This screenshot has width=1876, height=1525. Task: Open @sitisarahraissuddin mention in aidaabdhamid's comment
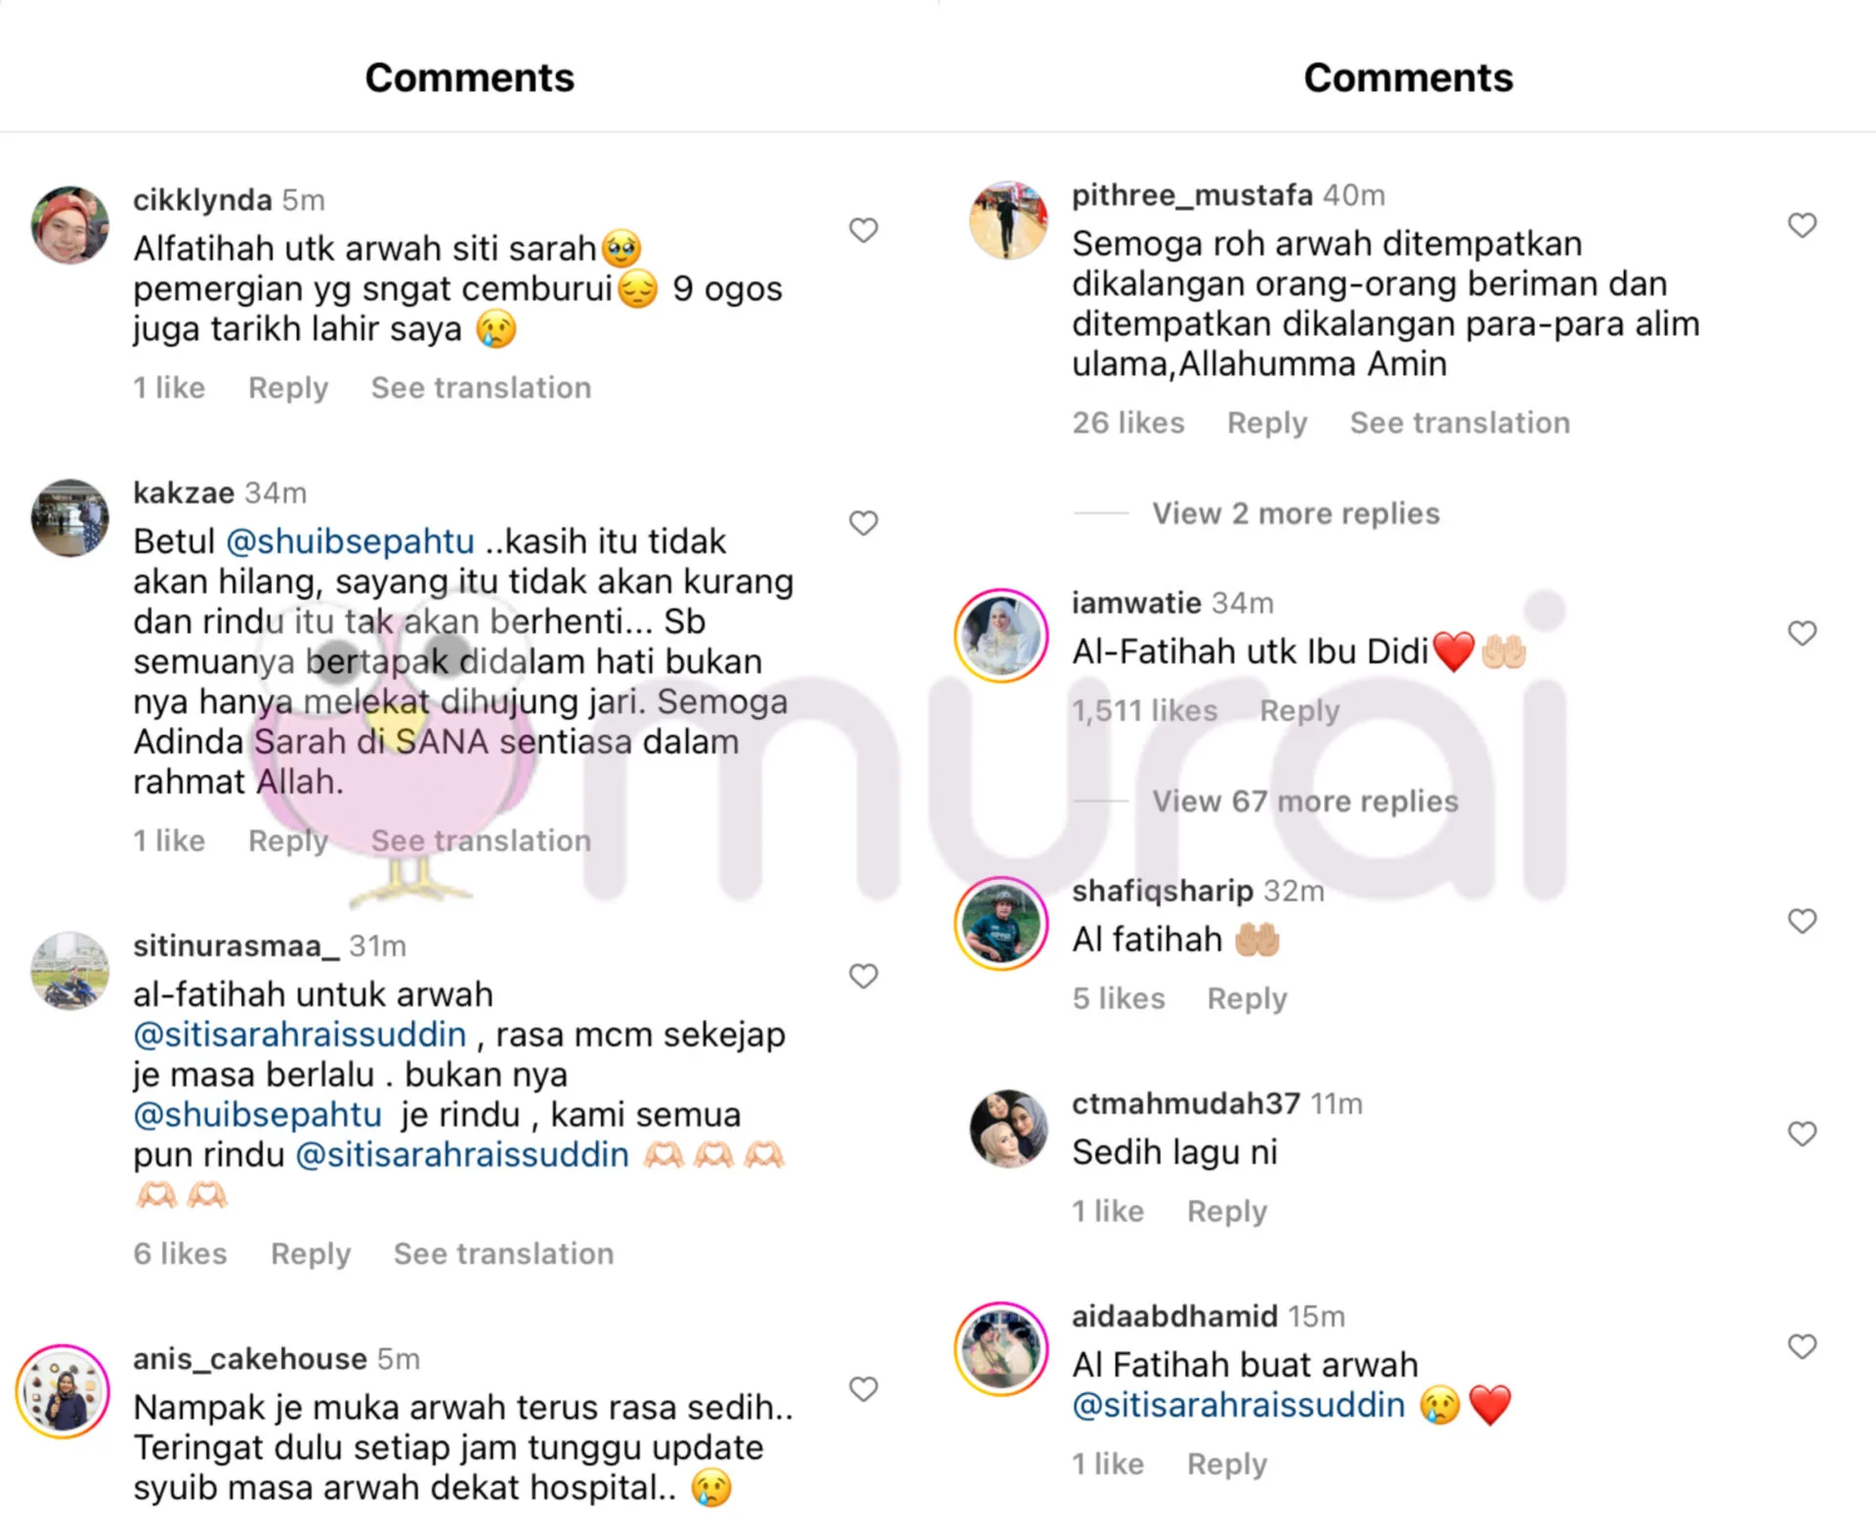[1238, 1406]
